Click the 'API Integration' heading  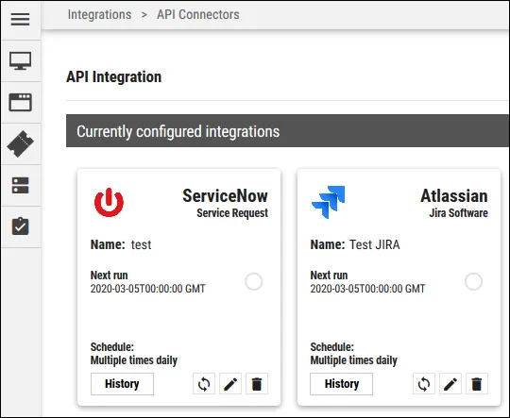point(114,77)
